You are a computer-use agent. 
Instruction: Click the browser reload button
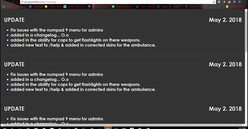click(13, 2)
